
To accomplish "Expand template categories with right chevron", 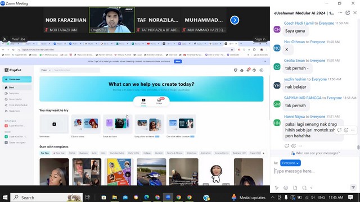I will (x=263, y=153).
